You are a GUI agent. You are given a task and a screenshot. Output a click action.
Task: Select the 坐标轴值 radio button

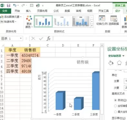point(115,106)
